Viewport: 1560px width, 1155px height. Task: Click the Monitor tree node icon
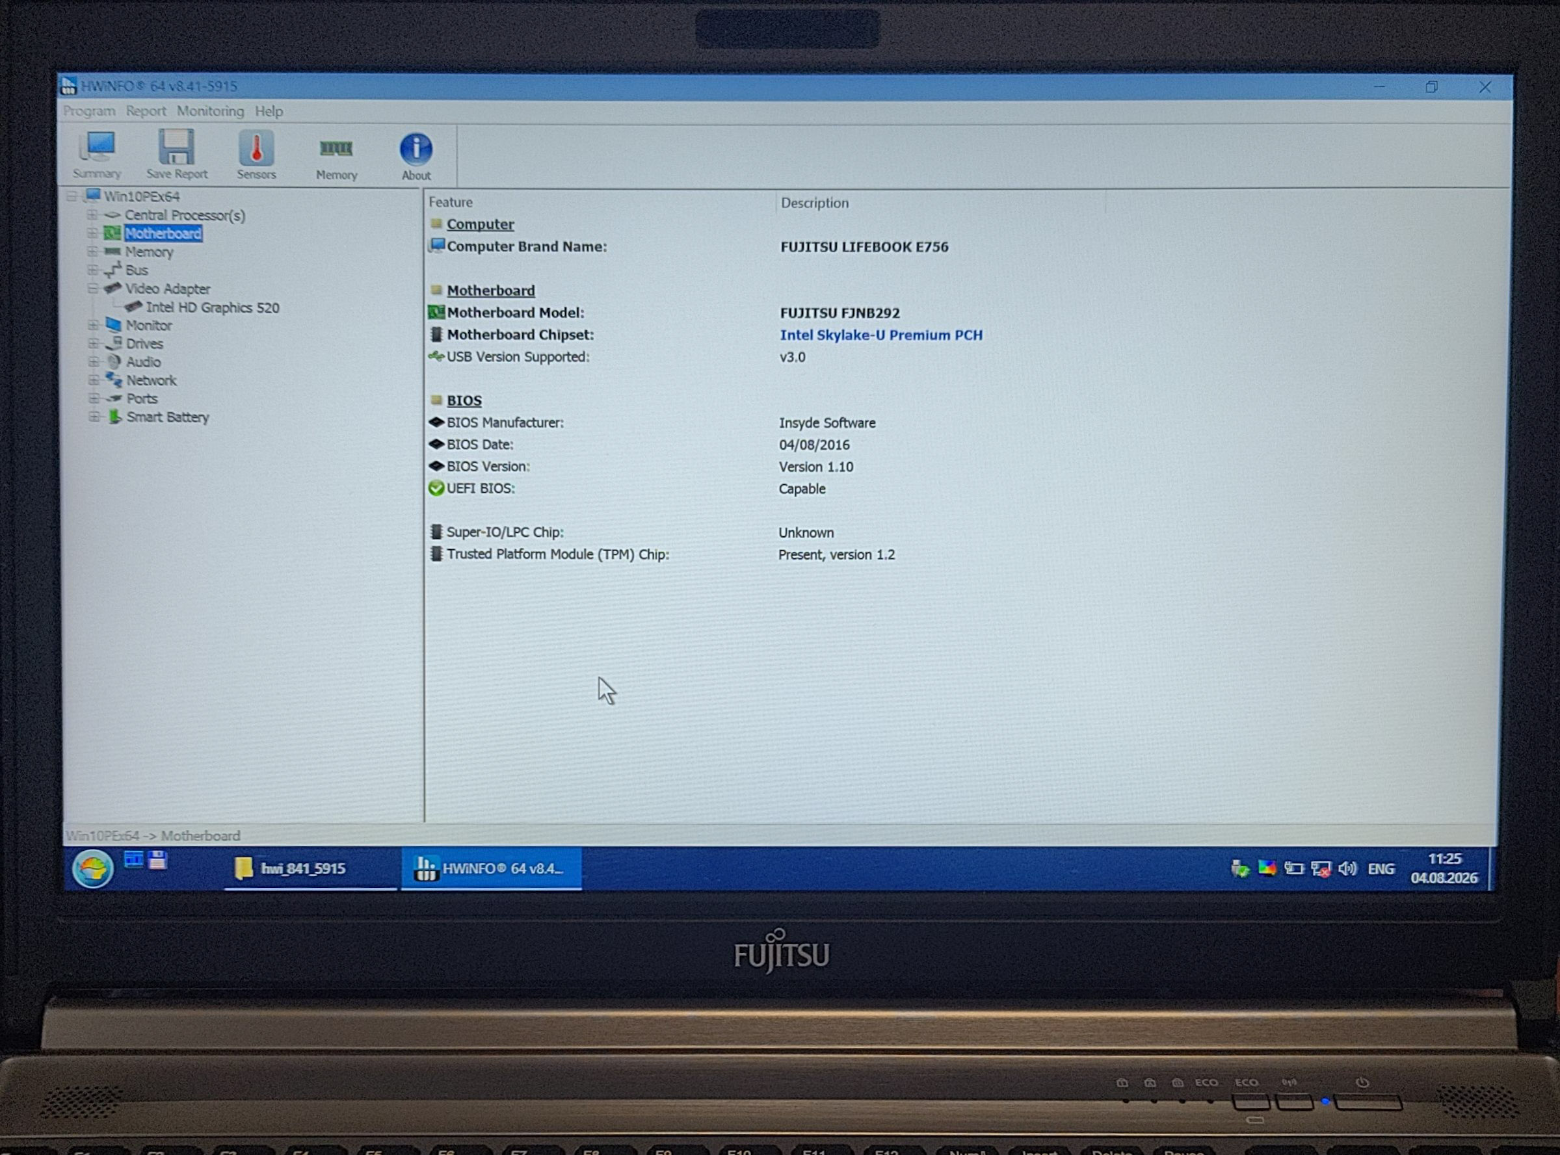(113, 325)
